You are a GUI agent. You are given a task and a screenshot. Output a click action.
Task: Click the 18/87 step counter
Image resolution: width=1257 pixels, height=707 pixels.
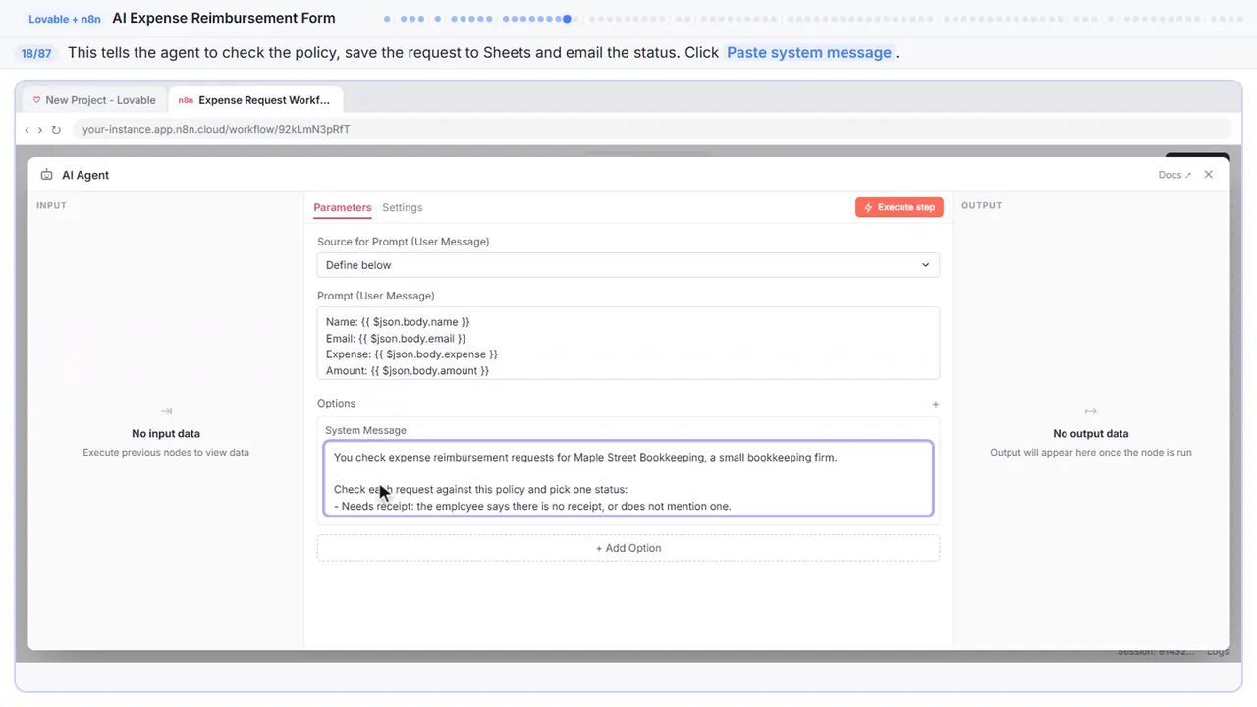(x=36, y=53)
